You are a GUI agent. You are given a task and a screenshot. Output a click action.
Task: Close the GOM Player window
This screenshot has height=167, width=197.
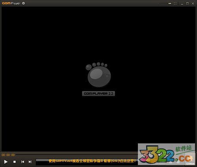pyautogui.click(x=193, y=4)
